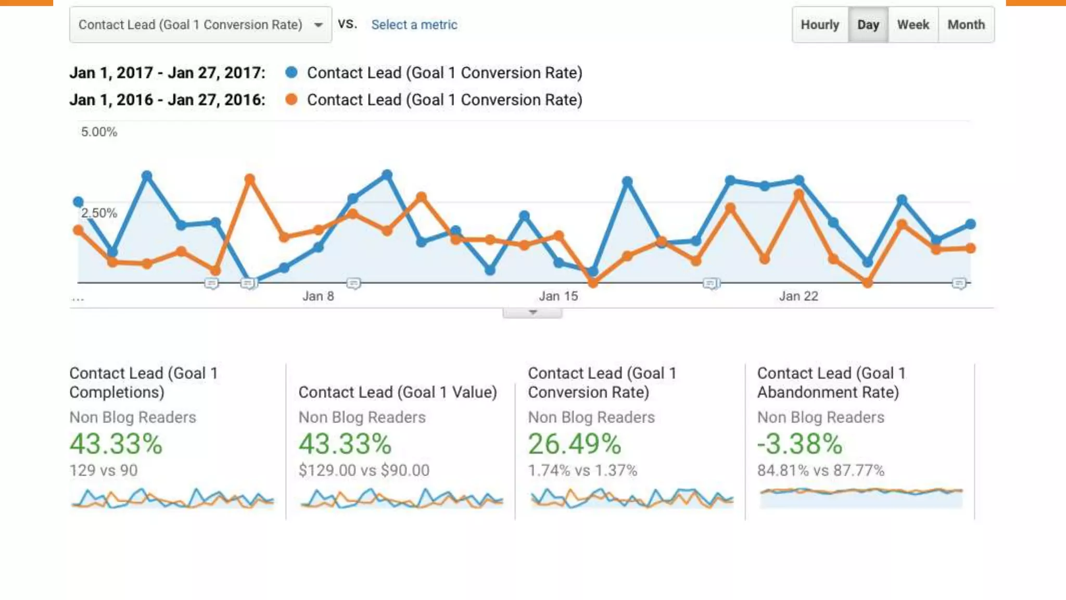The width and height of the screenshot is (1066, 600).
Task: Click the 26.49% conversion rate value
Action: pyautogui.click(x=575, y=444)
